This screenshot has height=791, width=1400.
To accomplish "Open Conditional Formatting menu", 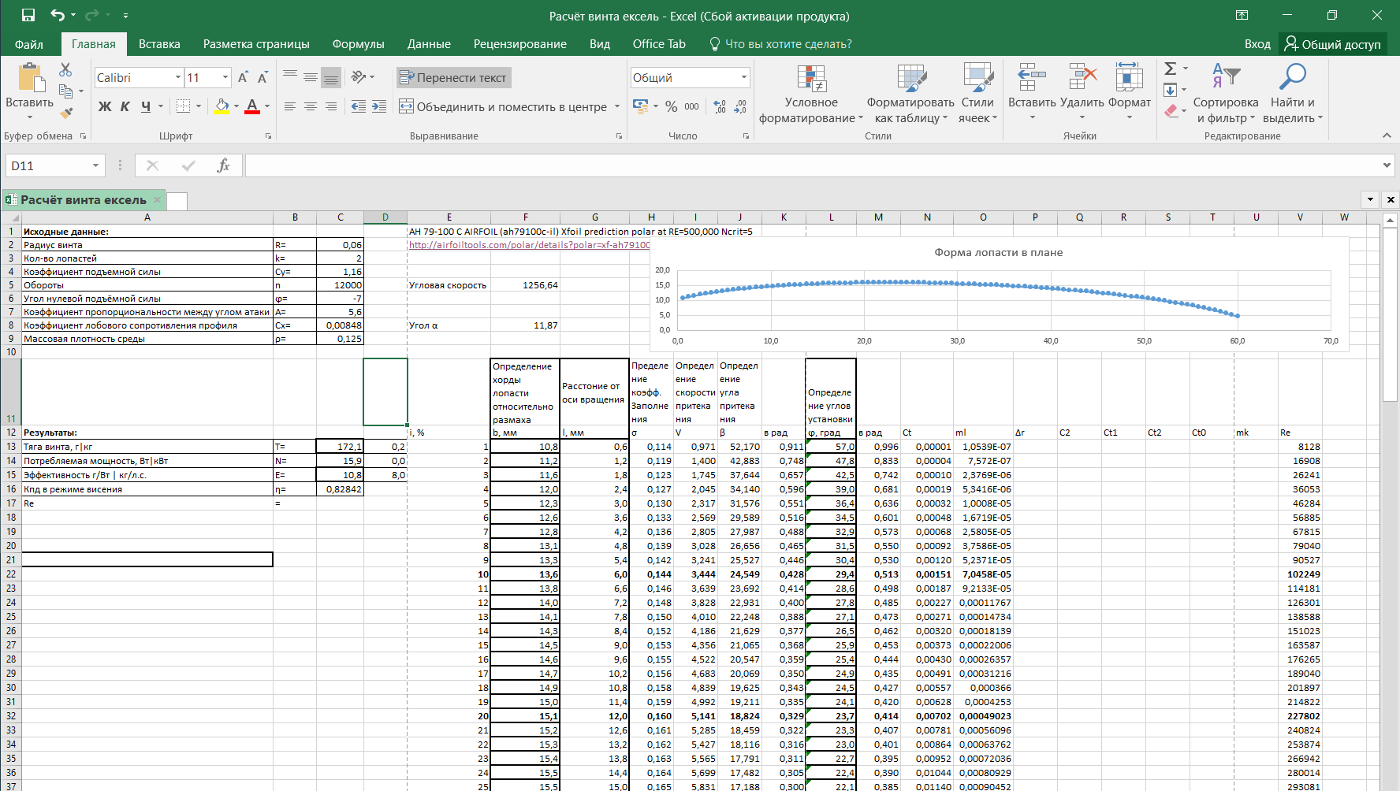I will 811,94.
